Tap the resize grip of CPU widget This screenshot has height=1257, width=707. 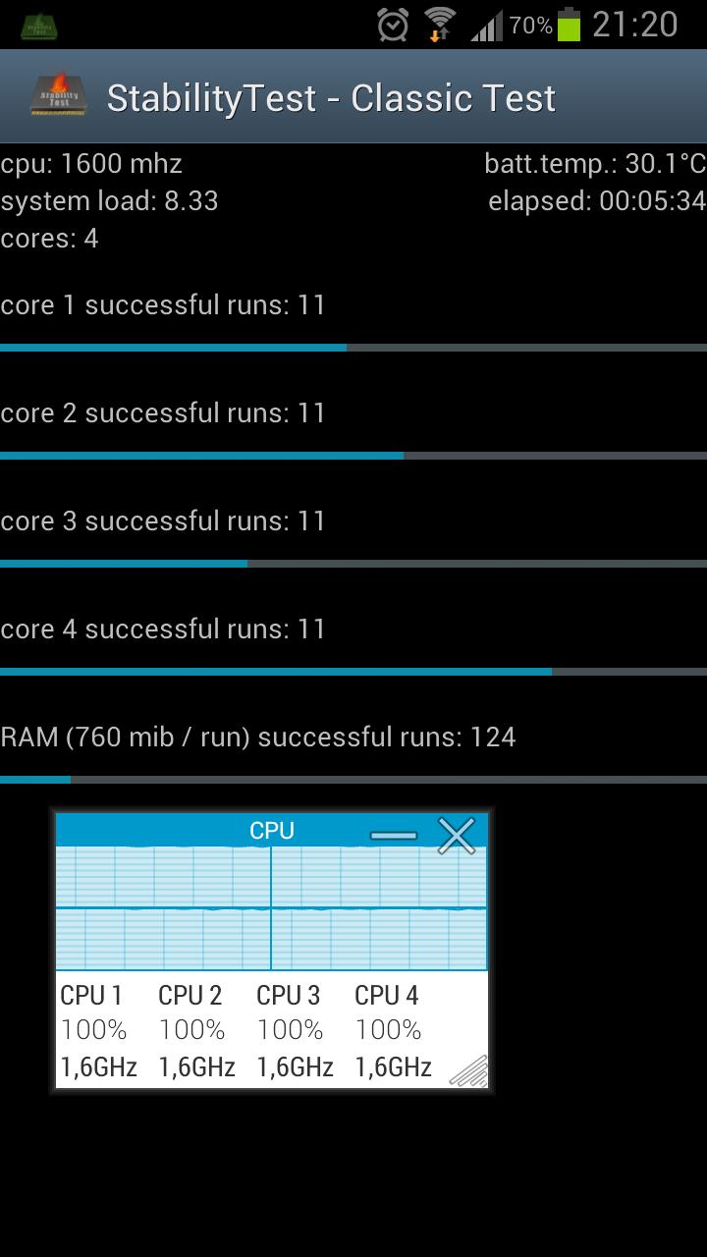468,1069
